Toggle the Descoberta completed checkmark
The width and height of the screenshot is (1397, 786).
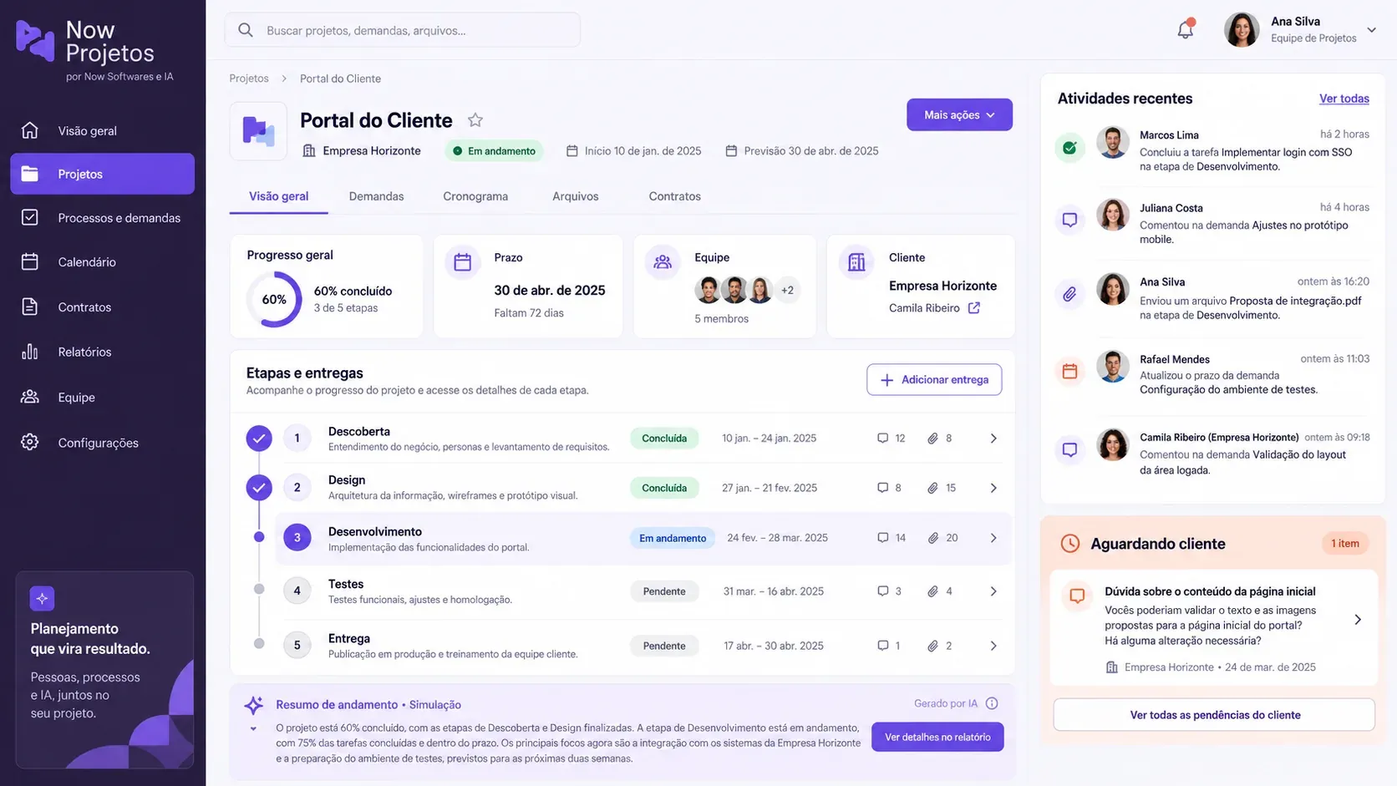coord(259,438)
